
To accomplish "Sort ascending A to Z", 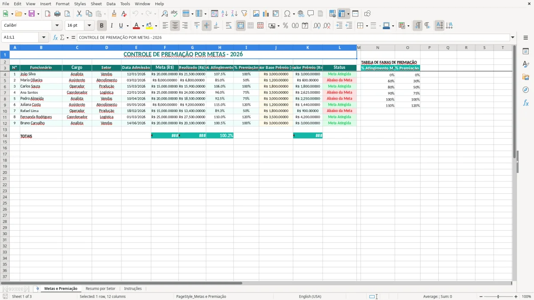I will 225,14.
